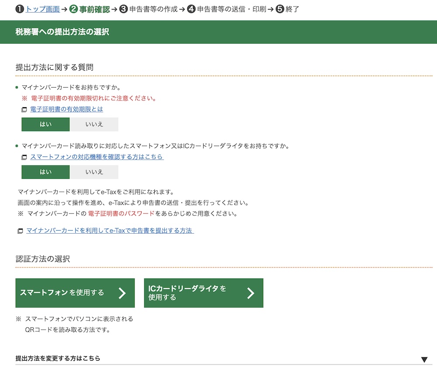Select はい for the マイナンバーカード question
The height and width of the screenshot is (381, 437).
pyautogui.click(x=45, y=124)
